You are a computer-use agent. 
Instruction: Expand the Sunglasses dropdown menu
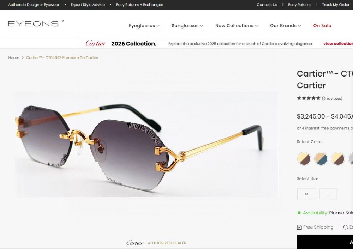187,26
